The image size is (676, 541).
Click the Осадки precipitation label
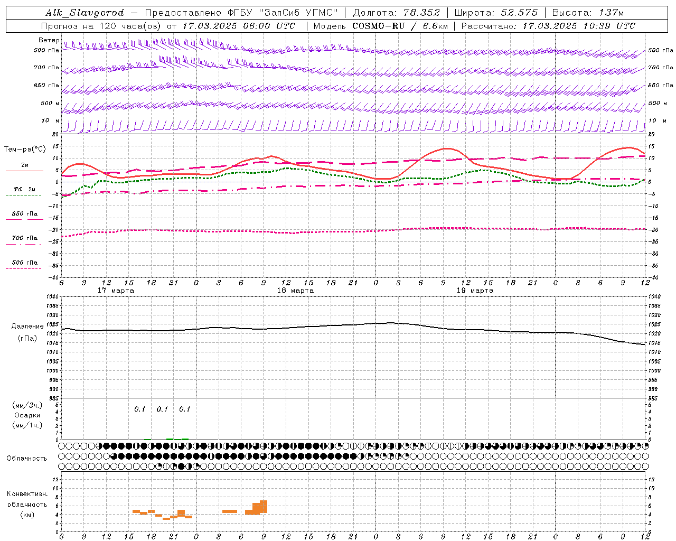27,415
